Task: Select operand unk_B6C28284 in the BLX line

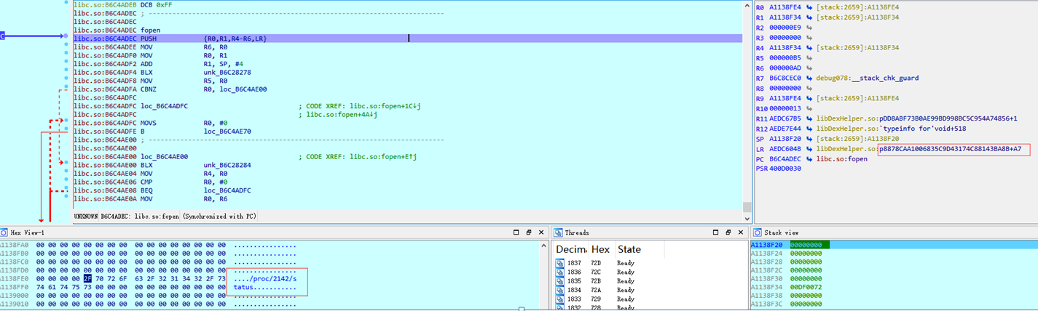Action: [x=227, y=165]
